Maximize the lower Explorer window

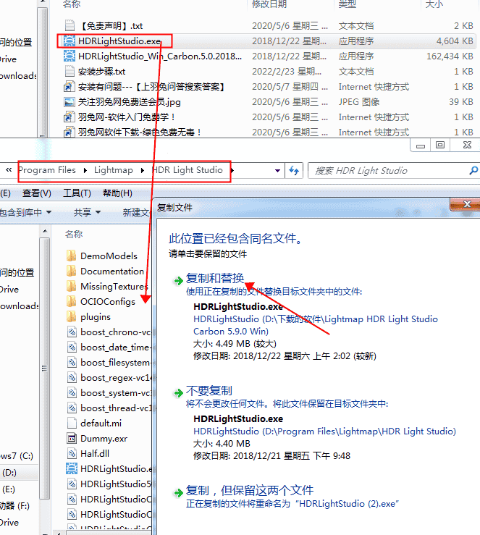tap(440, 145)
